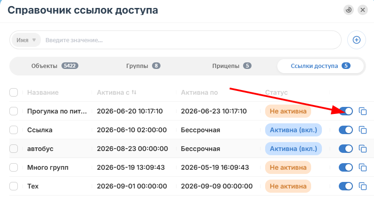Click the refresh icon in the dialog header
374x211 pixels.
[349, 10]
